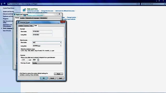Image resolution: width=166 pixels, height=93 pixels.
Task: Click Cancel in Customize Format
Action: (x=52, y=78)
